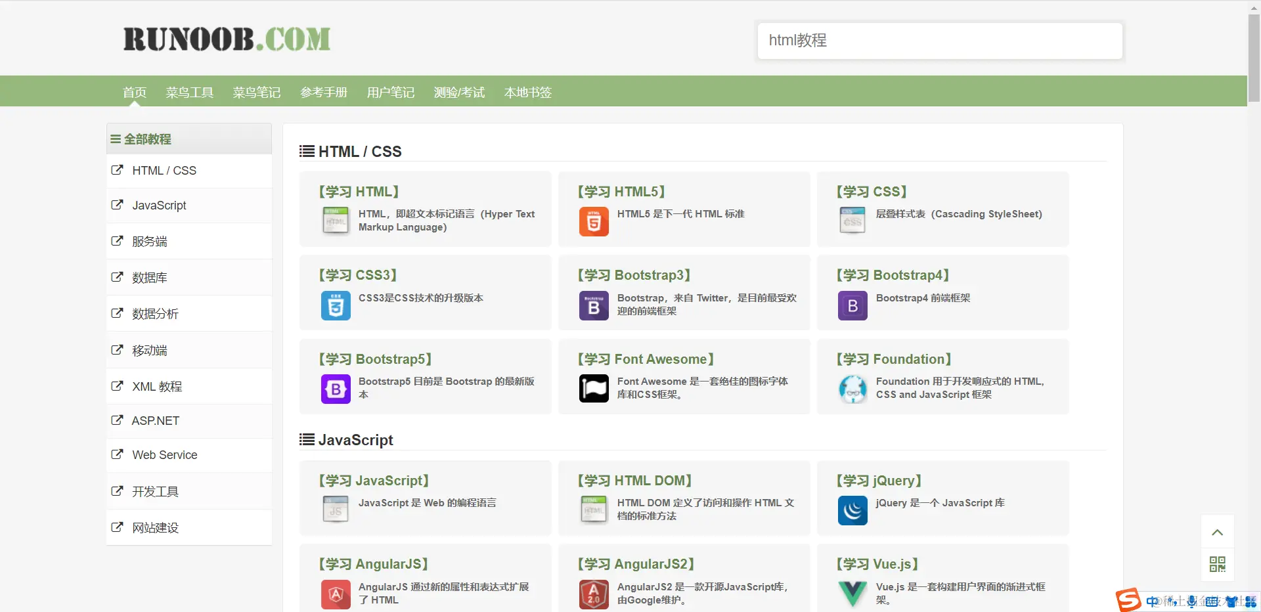Image resolution: width=1261 pixels, height=612 pixels.
Task: Open the 参考手册 navigation item
Action: tap(324, 93)
